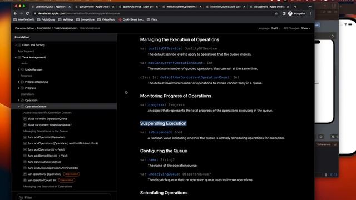Open func cancelAllOperations() sidebar item
Image resolution: width=356 pixels, height=200 pixels.
click(x=44, y=162)
